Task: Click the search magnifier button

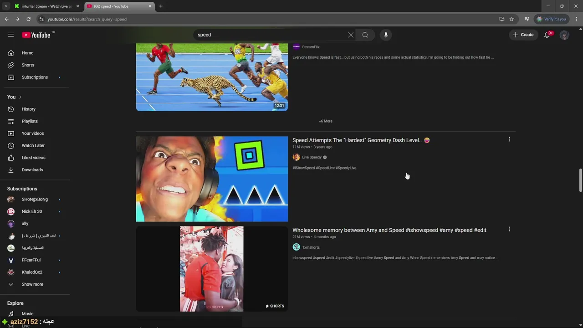Action: click(x=365, y=35)
